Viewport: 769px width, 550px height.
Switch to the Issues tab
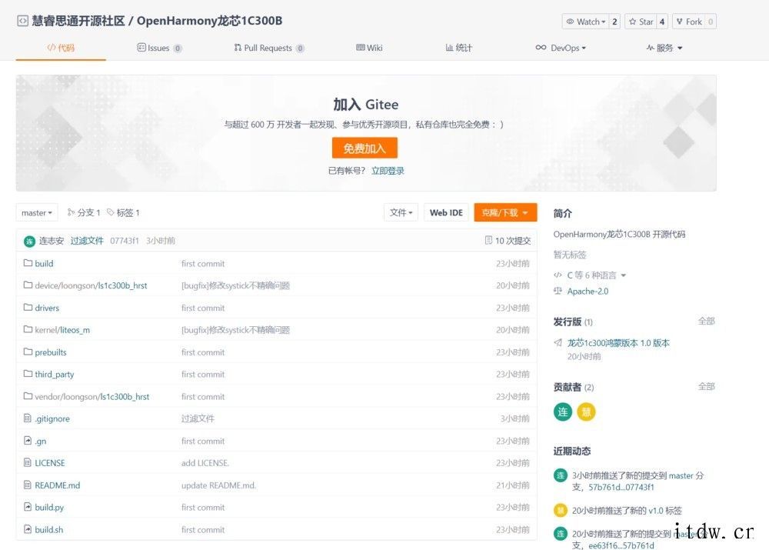pos(158,48)
